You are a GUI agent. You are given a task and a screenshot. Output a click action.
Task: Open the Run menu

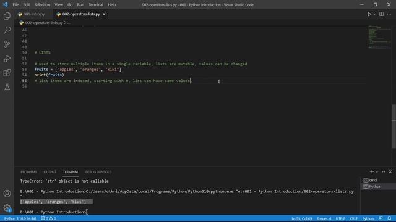coord(80,4)
